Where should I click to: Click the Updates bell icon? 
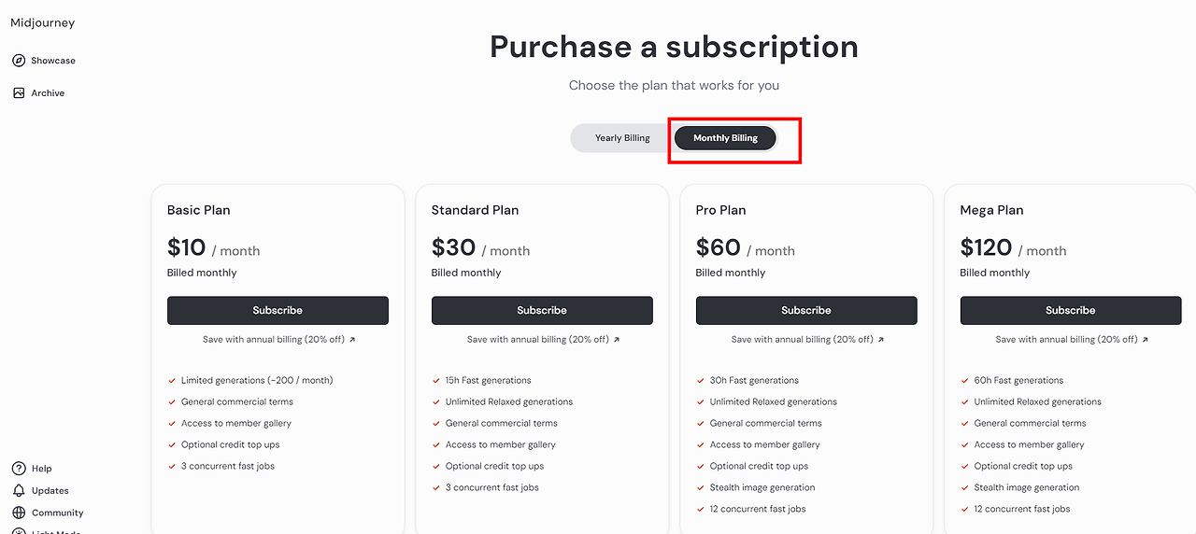(19, 491)
